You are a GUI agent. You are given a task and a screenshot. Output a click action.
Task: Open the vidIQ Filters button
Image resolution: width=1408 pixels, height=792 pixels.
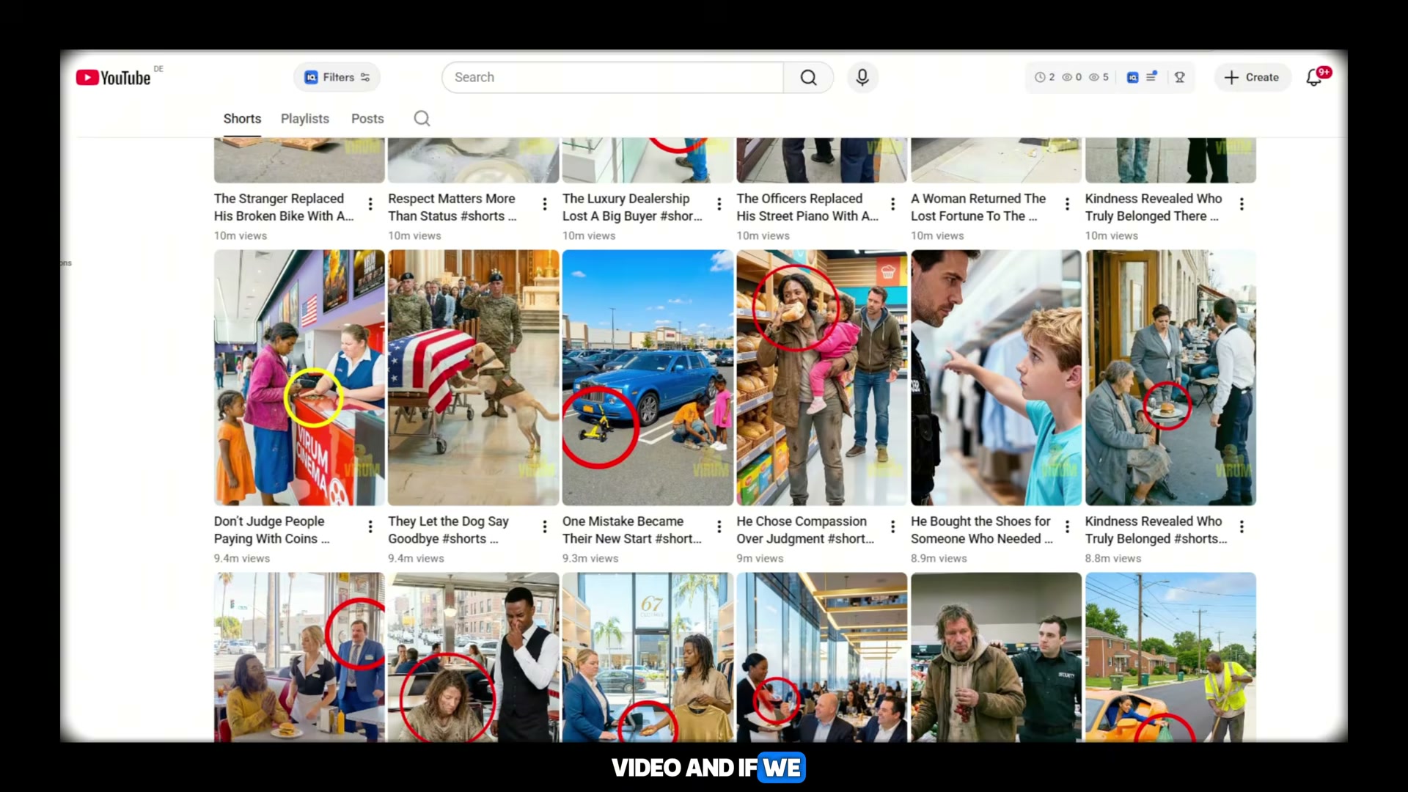click(x=337, y=77)
